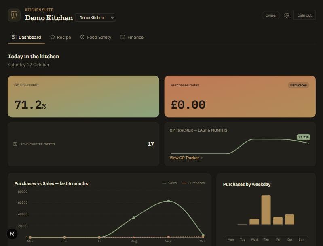Click the Sign out button
Image resolution: width=323 pixels, height=246 pixels.
(x=304, y=15)
